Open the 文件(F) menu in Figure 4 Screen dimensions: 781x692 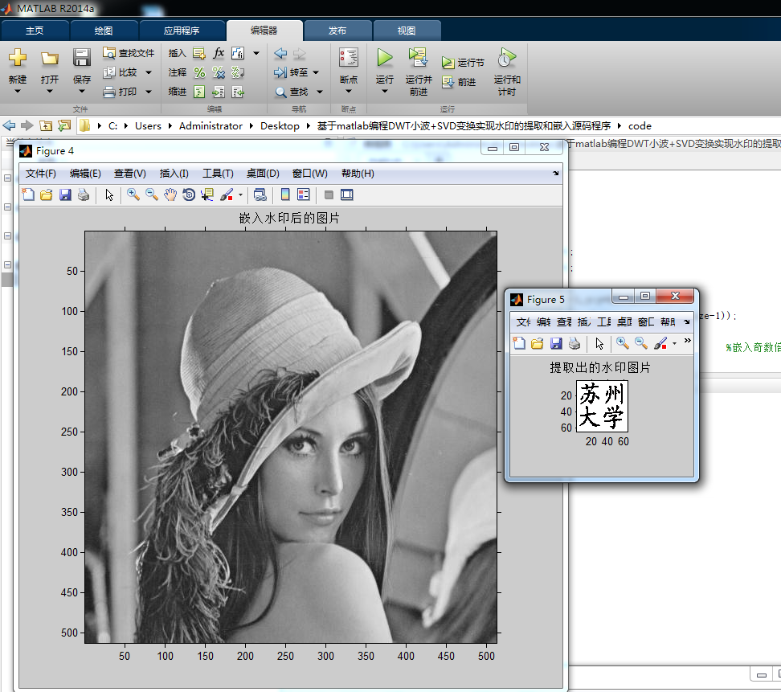(41, 174)
